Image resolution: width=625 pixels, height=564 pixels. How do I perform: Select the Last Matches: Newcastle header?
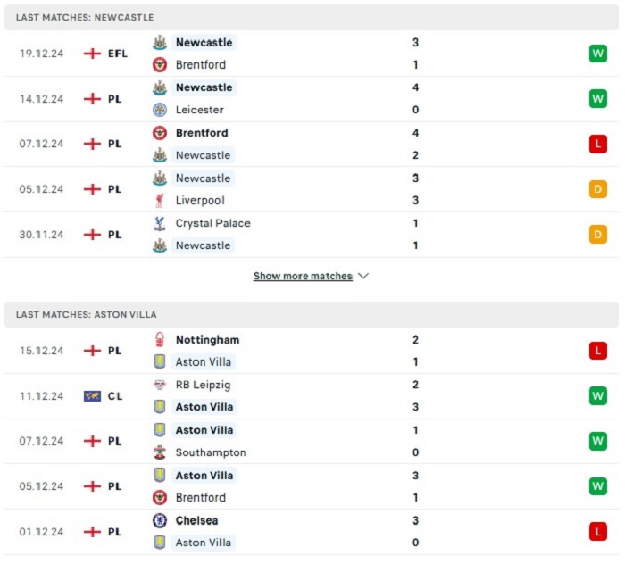click(x=312, y=18)
